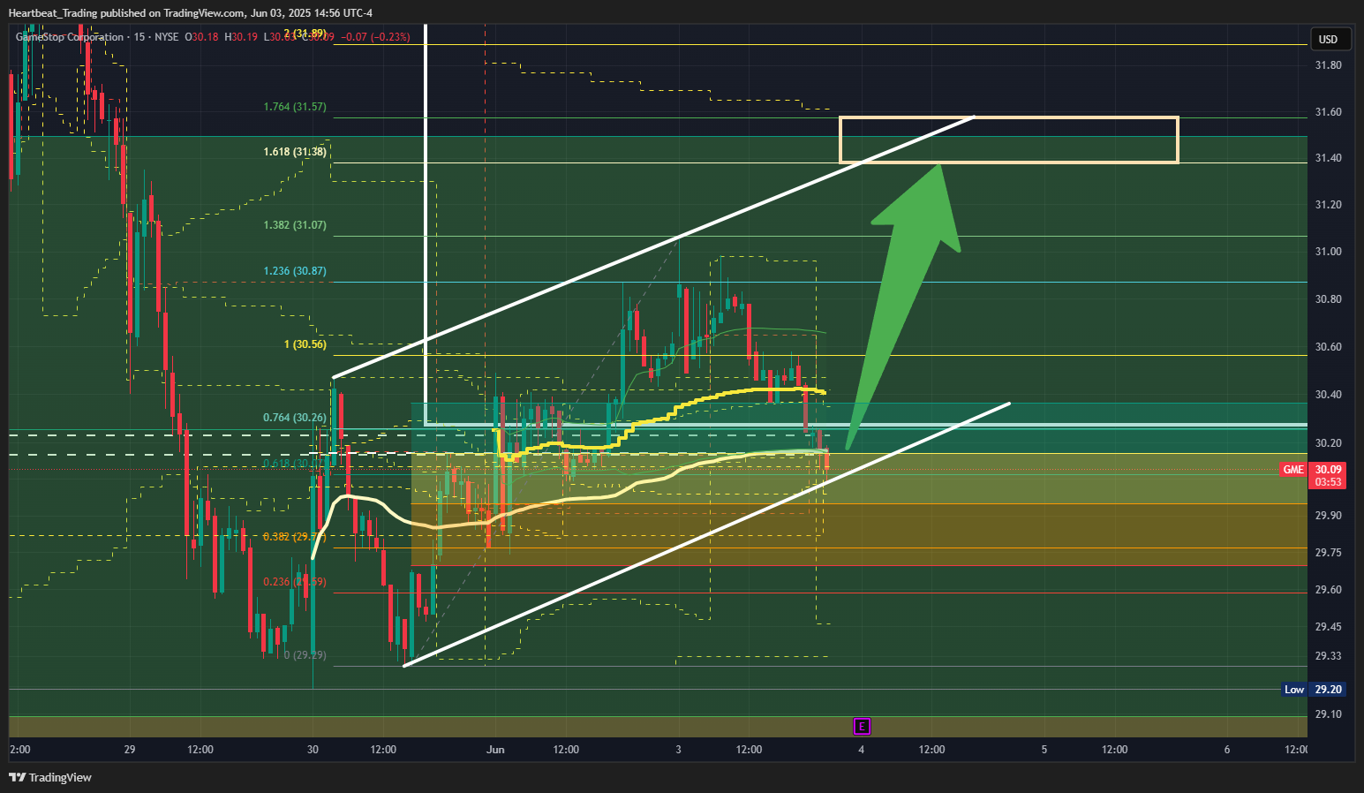Viewport: 1364px width, 793px height.
Task: Select the Fib label 2 (31.89)
Action: [305, 34]
